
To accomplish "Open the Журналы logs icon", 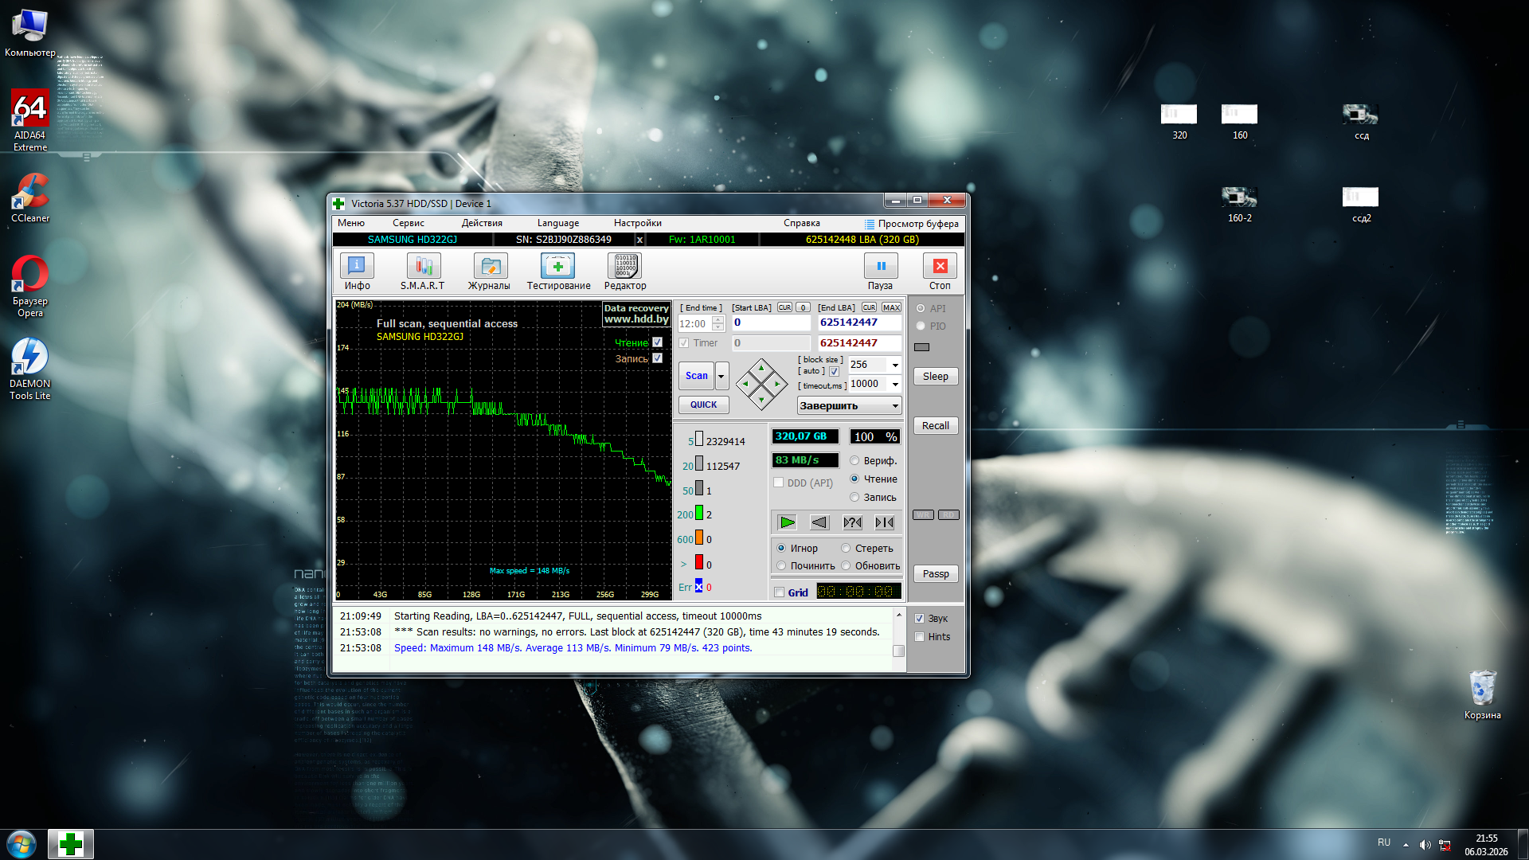I will point(489,267).
